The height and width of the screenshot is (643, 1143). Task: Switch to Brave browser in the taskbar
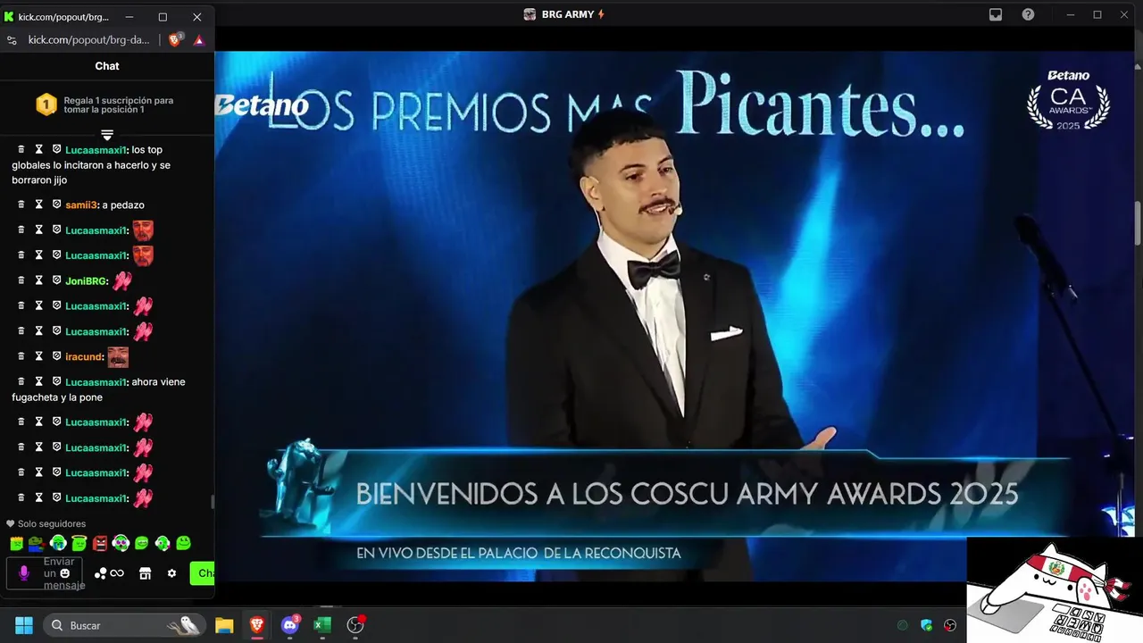(x=257, y=625)
